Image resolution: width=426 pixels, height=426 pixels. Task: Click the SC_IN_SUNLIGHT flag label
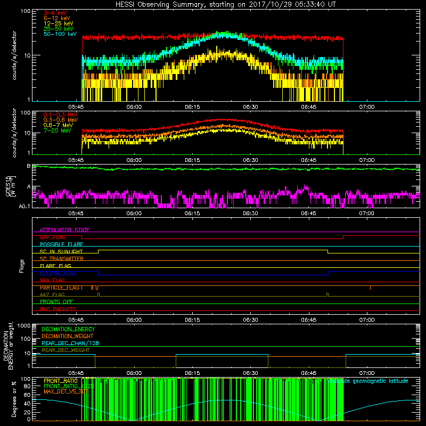(61, 251)
